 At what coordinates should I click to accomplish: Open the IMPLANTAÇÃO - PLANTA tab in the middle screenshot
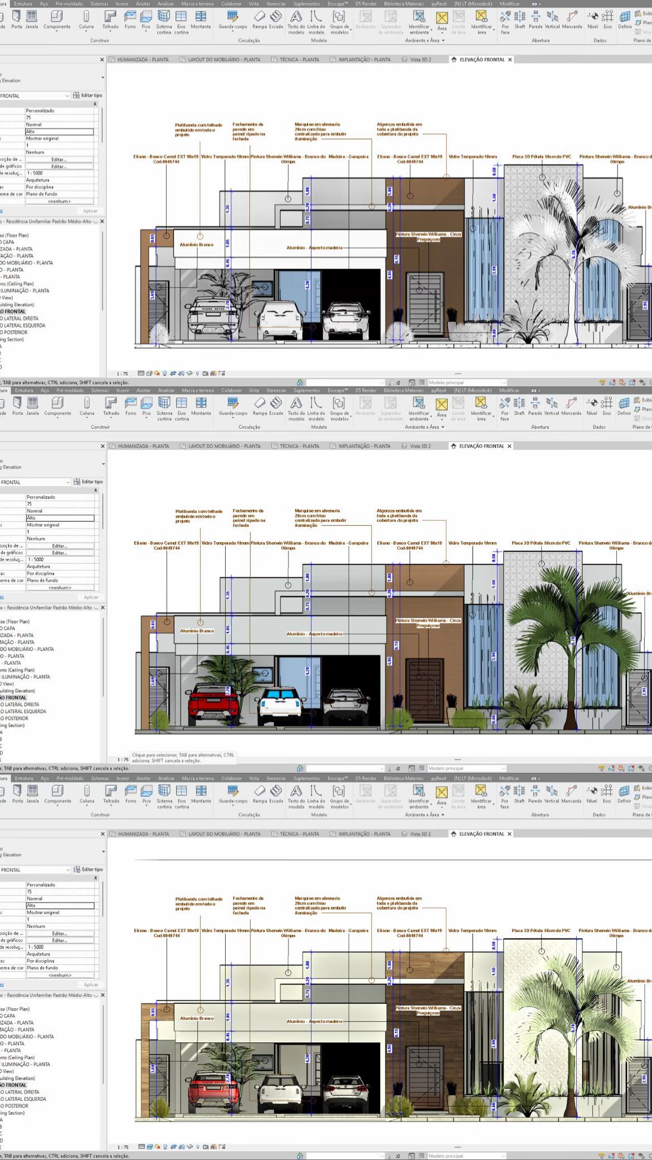click(360, 446)
